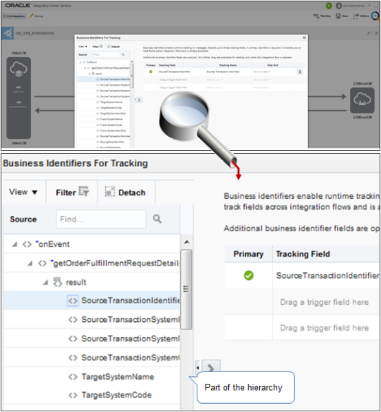Select highlighted SourceTransactionIdentifier row in the enlarged source tree

91,301
